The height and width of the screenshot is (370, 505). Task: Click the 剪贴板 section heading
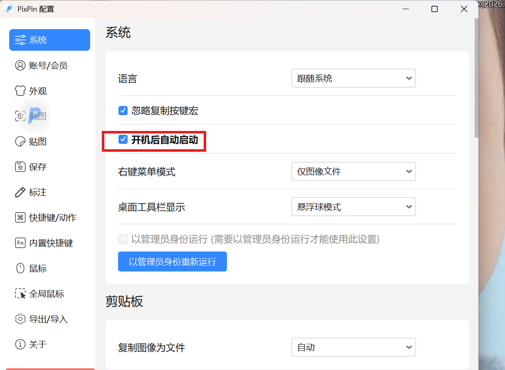[x=124, y=301]
